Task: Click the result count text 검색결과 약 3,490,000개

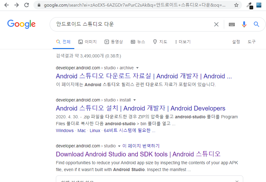Action: coord(80,56)
